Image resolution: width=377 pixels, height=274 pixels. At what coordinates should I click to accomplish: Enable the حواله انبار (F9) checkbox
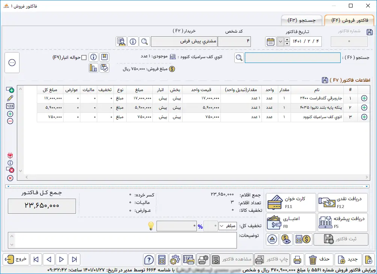tap(84, 57)
